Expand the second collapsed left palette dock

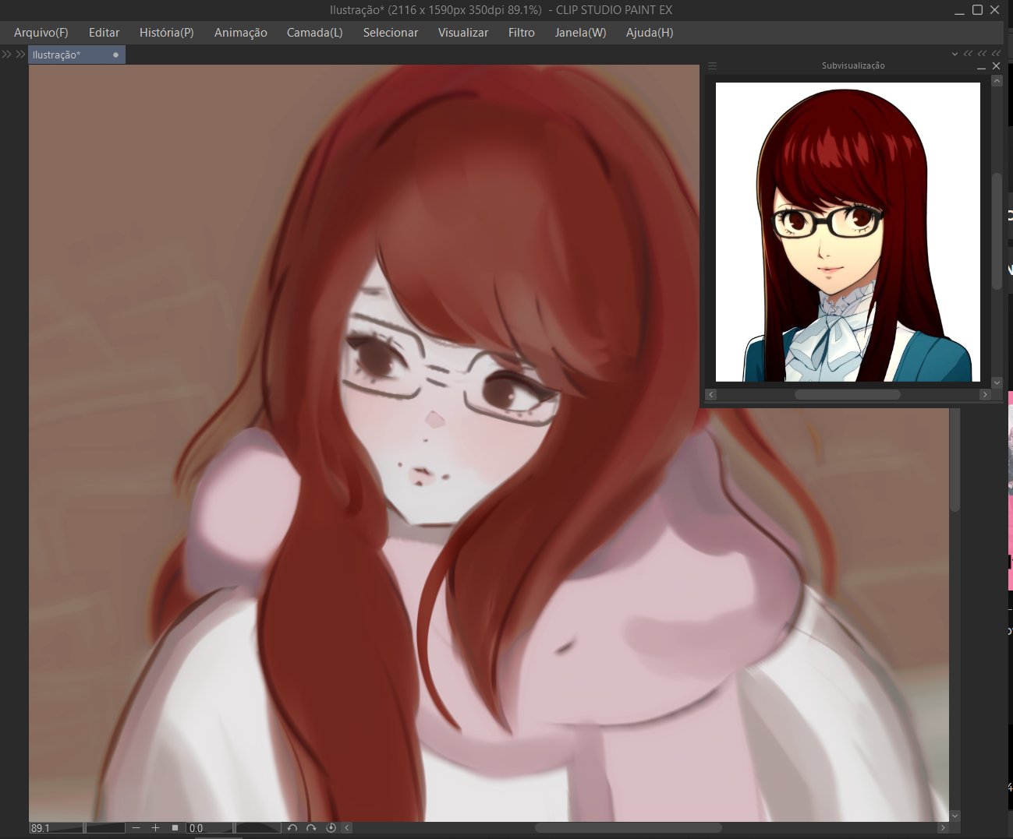(x=21, y=54)
